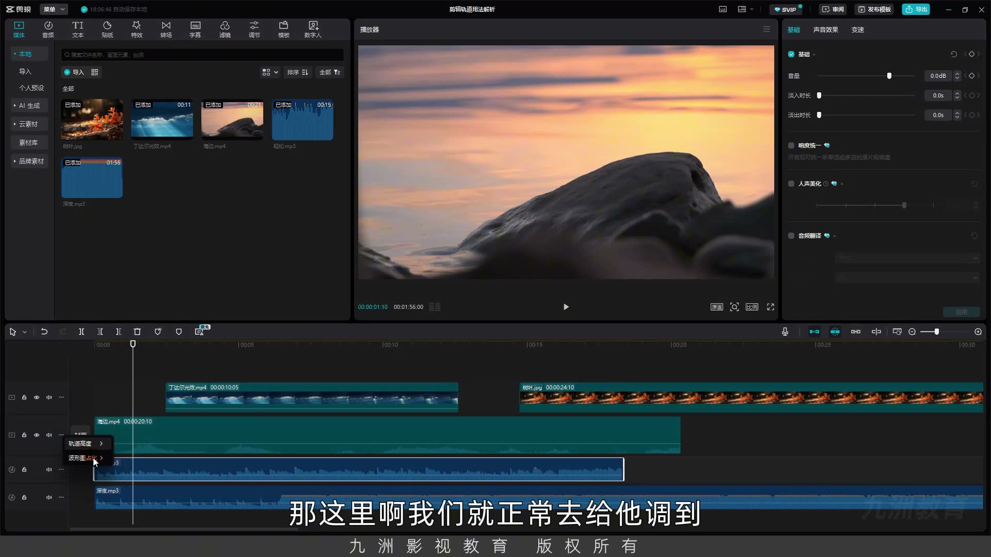Click the 淡入时长 fade-in slider handle
Image resolution: width=991 pixels, height=557 pixels.
(819, 95)
